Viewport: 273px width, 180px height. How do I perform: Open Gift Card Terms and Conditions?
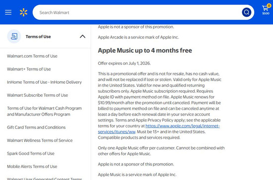click(x=36, y=127)
